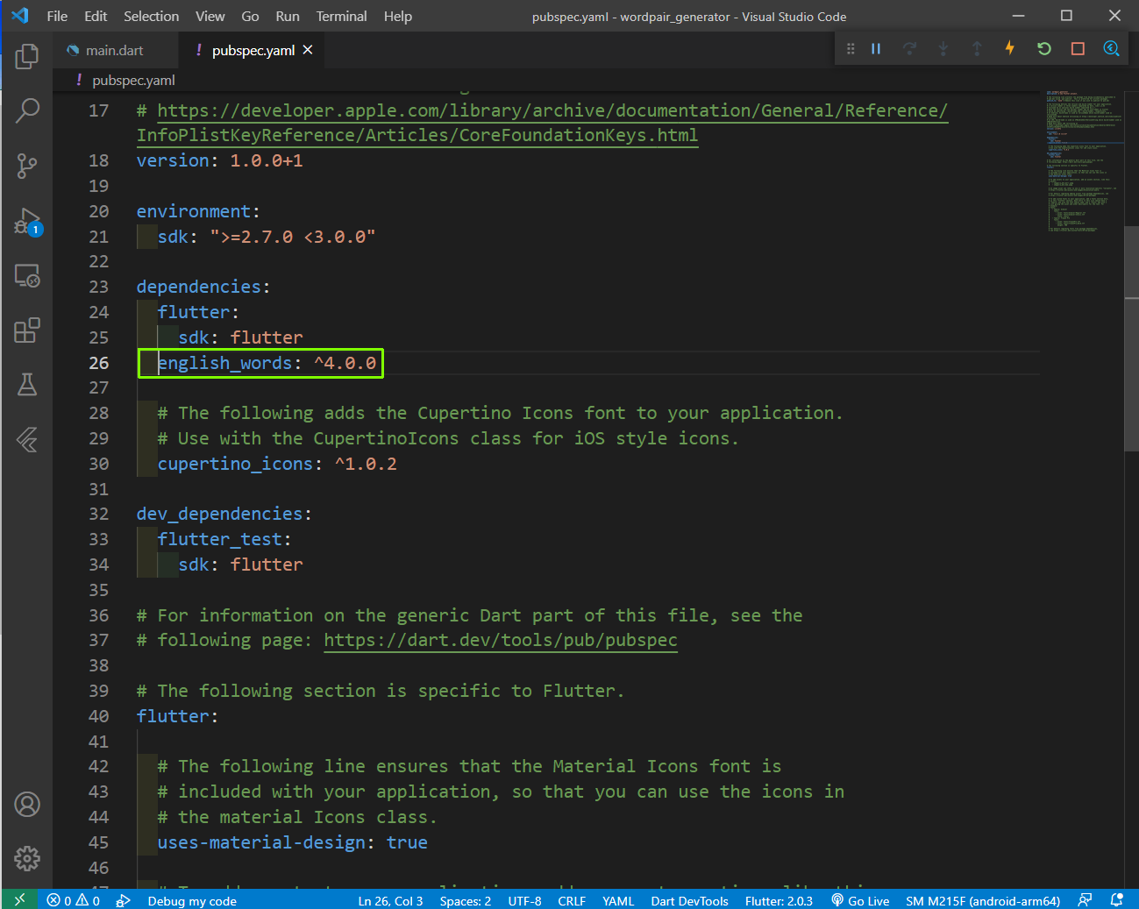The image size is (1139, 909).
Task: Open the Flutter sidebar icon
Action: pos(27,439)
